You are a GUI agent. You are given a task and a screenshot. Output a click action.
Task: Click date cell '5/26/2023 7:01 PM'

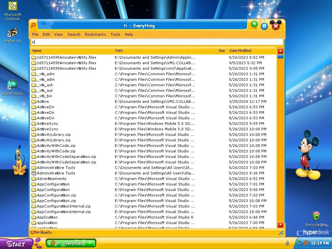click(x=246, y=184)
